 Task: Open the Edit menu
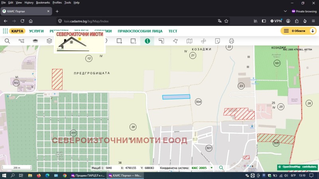11,3
